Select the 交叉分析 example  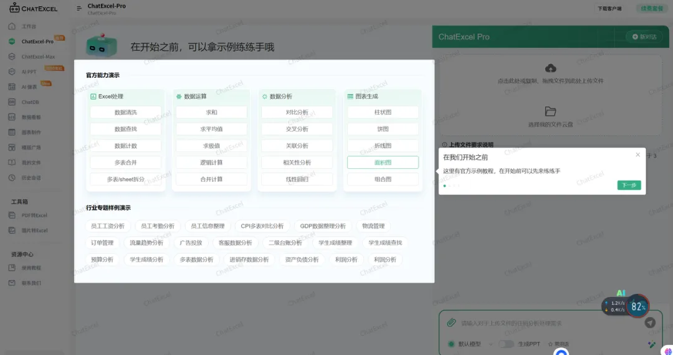click(297, 129)
